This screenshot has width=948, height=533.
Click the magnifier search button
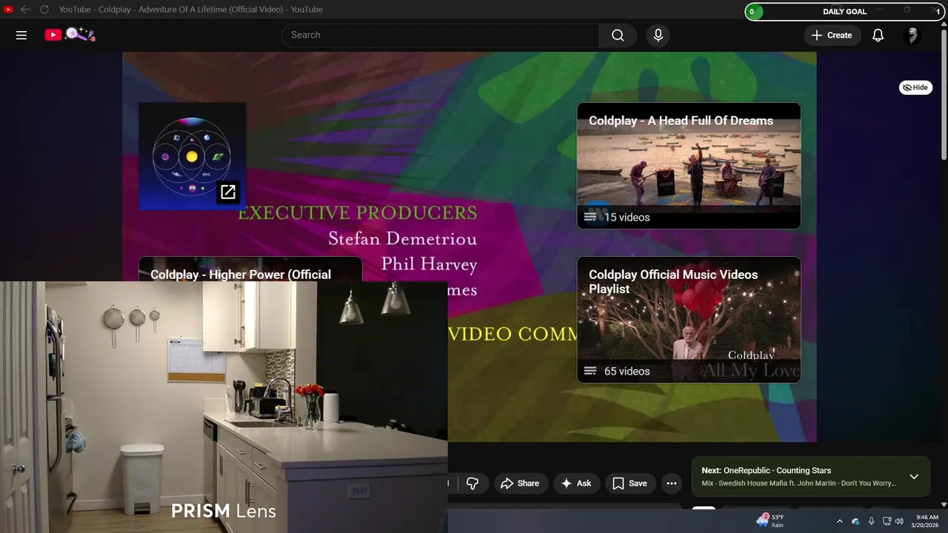pyautogui.click(x=618, y=35)
